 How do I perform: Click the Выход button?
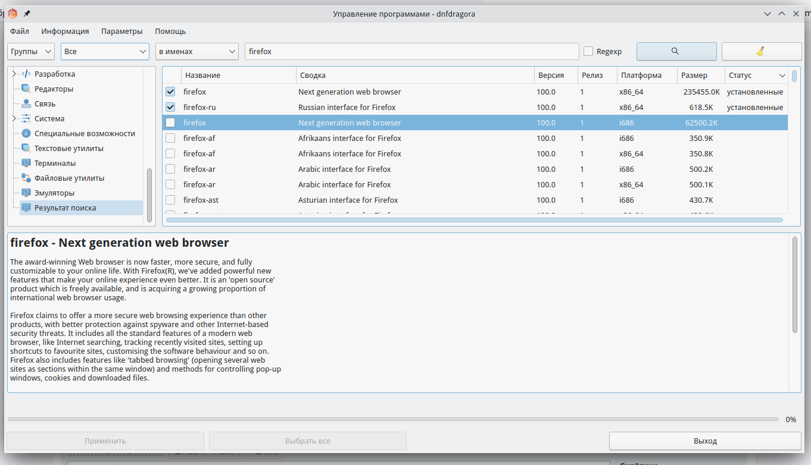(705, 441)
